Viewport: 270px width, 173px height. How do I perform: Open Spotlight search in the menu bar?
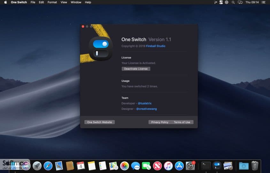(233, 2)
